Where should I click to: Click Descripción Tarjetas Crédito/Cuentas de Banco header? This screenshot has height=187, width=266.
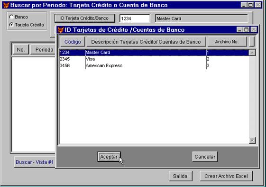(x=146, y=42)
